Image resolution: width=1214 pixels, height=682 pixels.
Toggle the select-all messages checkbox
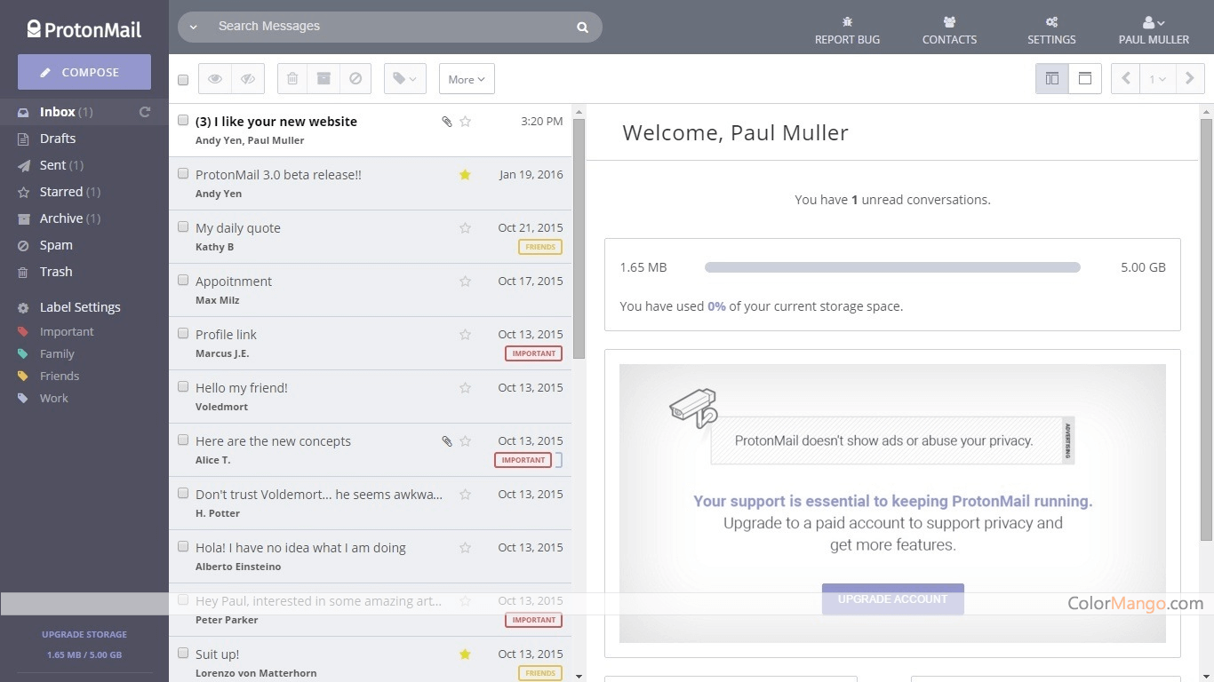click(x=183, y=78)
